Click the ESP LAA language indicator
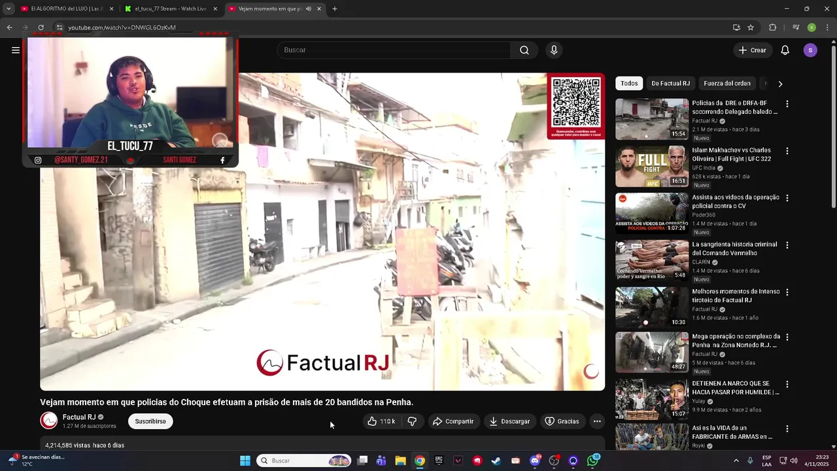 click(766, 461)
